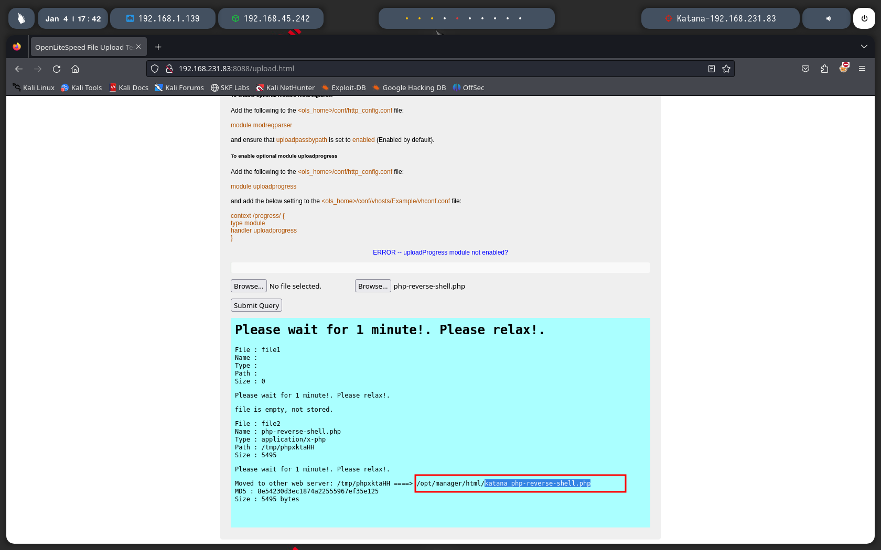Go back to previous page
Image resolution: width=881 pixels, height=550 pixels.
click(x=19, y=69)
